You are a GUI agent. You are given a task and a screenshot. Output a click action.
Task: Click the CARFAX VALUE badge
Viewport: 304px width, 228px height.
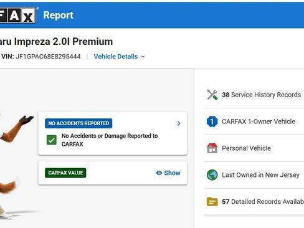[65, 173]
